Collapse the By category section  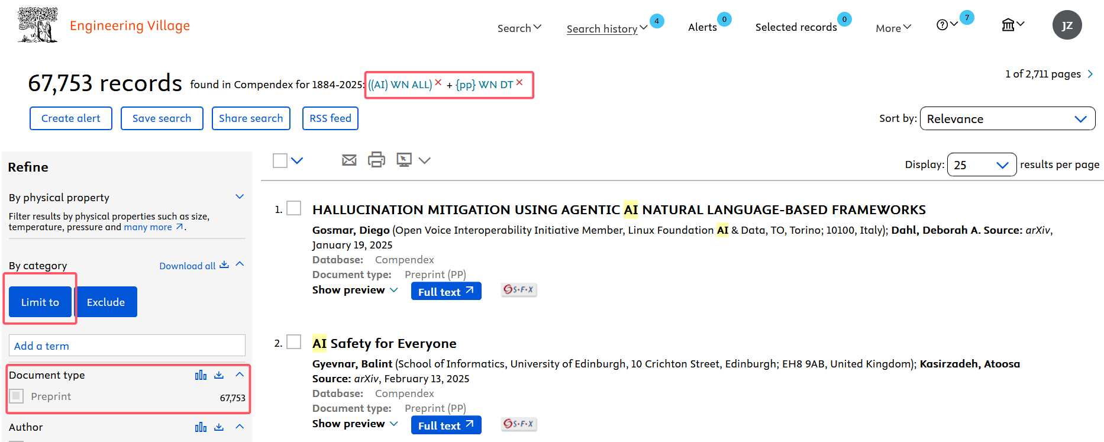tap(240, 264)
